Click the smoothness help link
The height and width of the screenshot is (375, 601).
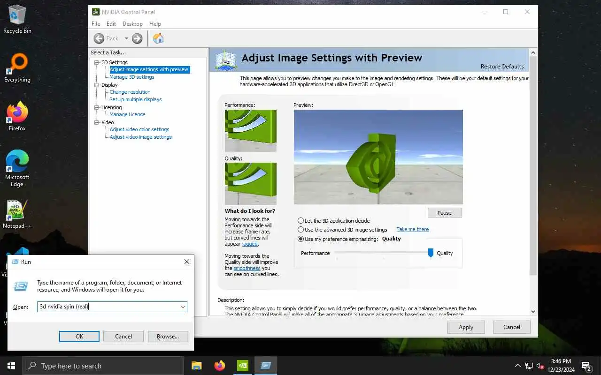click(x=247, y=268)
